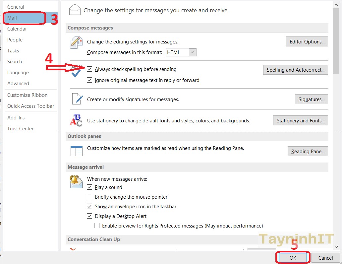Open the compose message format dropdown
The width and height of the screenshot is (342, 264).
[x=193, y=52]
